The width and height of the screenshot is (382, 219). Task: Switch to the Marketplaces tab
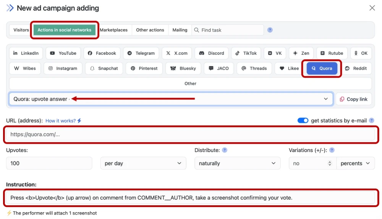(x=113, y=30)
